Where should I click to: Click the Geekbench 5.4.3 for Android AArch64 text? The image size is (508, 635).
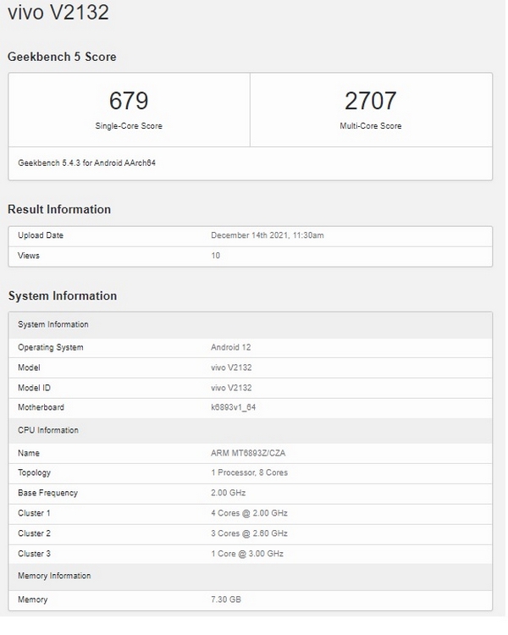coord(86,163)
